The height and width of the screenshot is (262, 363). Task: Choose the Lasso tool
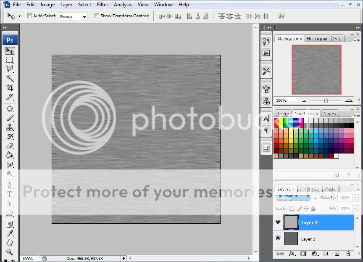10,69
